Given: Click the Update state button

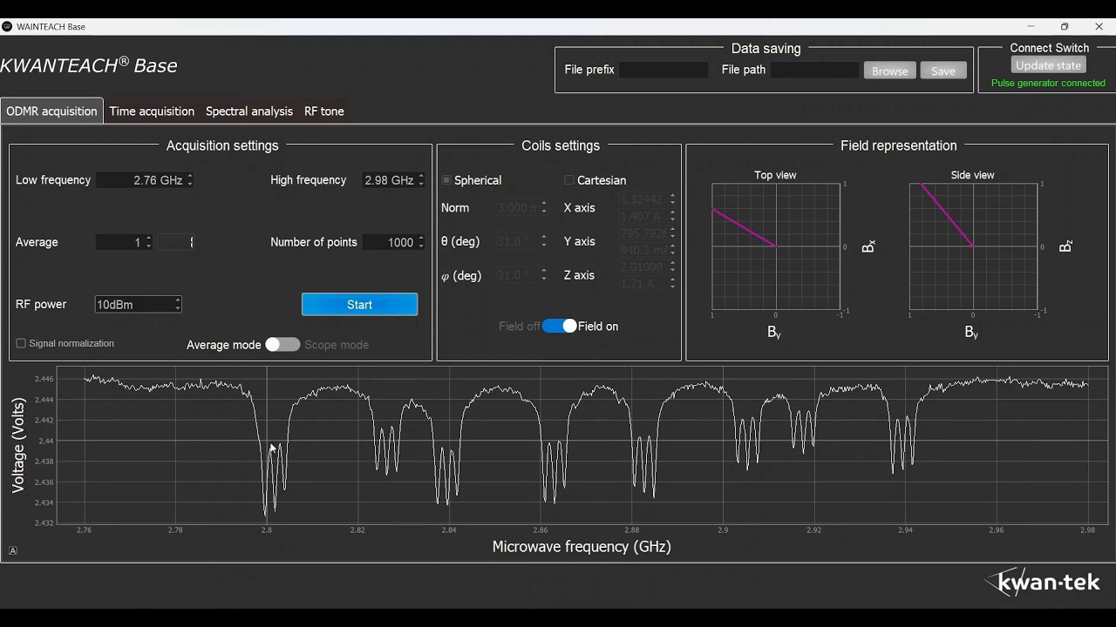Looking at the screenshot, I should pyautogui.click(x=1048, y=65).
